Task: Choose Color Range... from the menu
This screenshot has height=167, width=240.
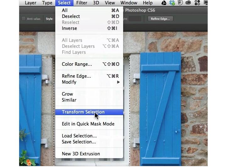Action: (x=89, y=64)
